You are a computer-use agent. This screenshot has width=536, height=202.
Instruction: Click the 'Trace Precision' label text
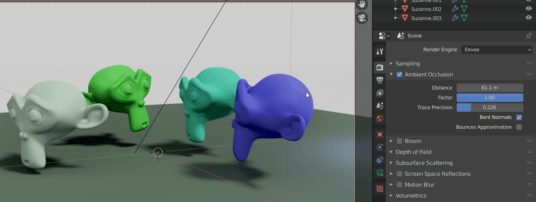[435, 107]
